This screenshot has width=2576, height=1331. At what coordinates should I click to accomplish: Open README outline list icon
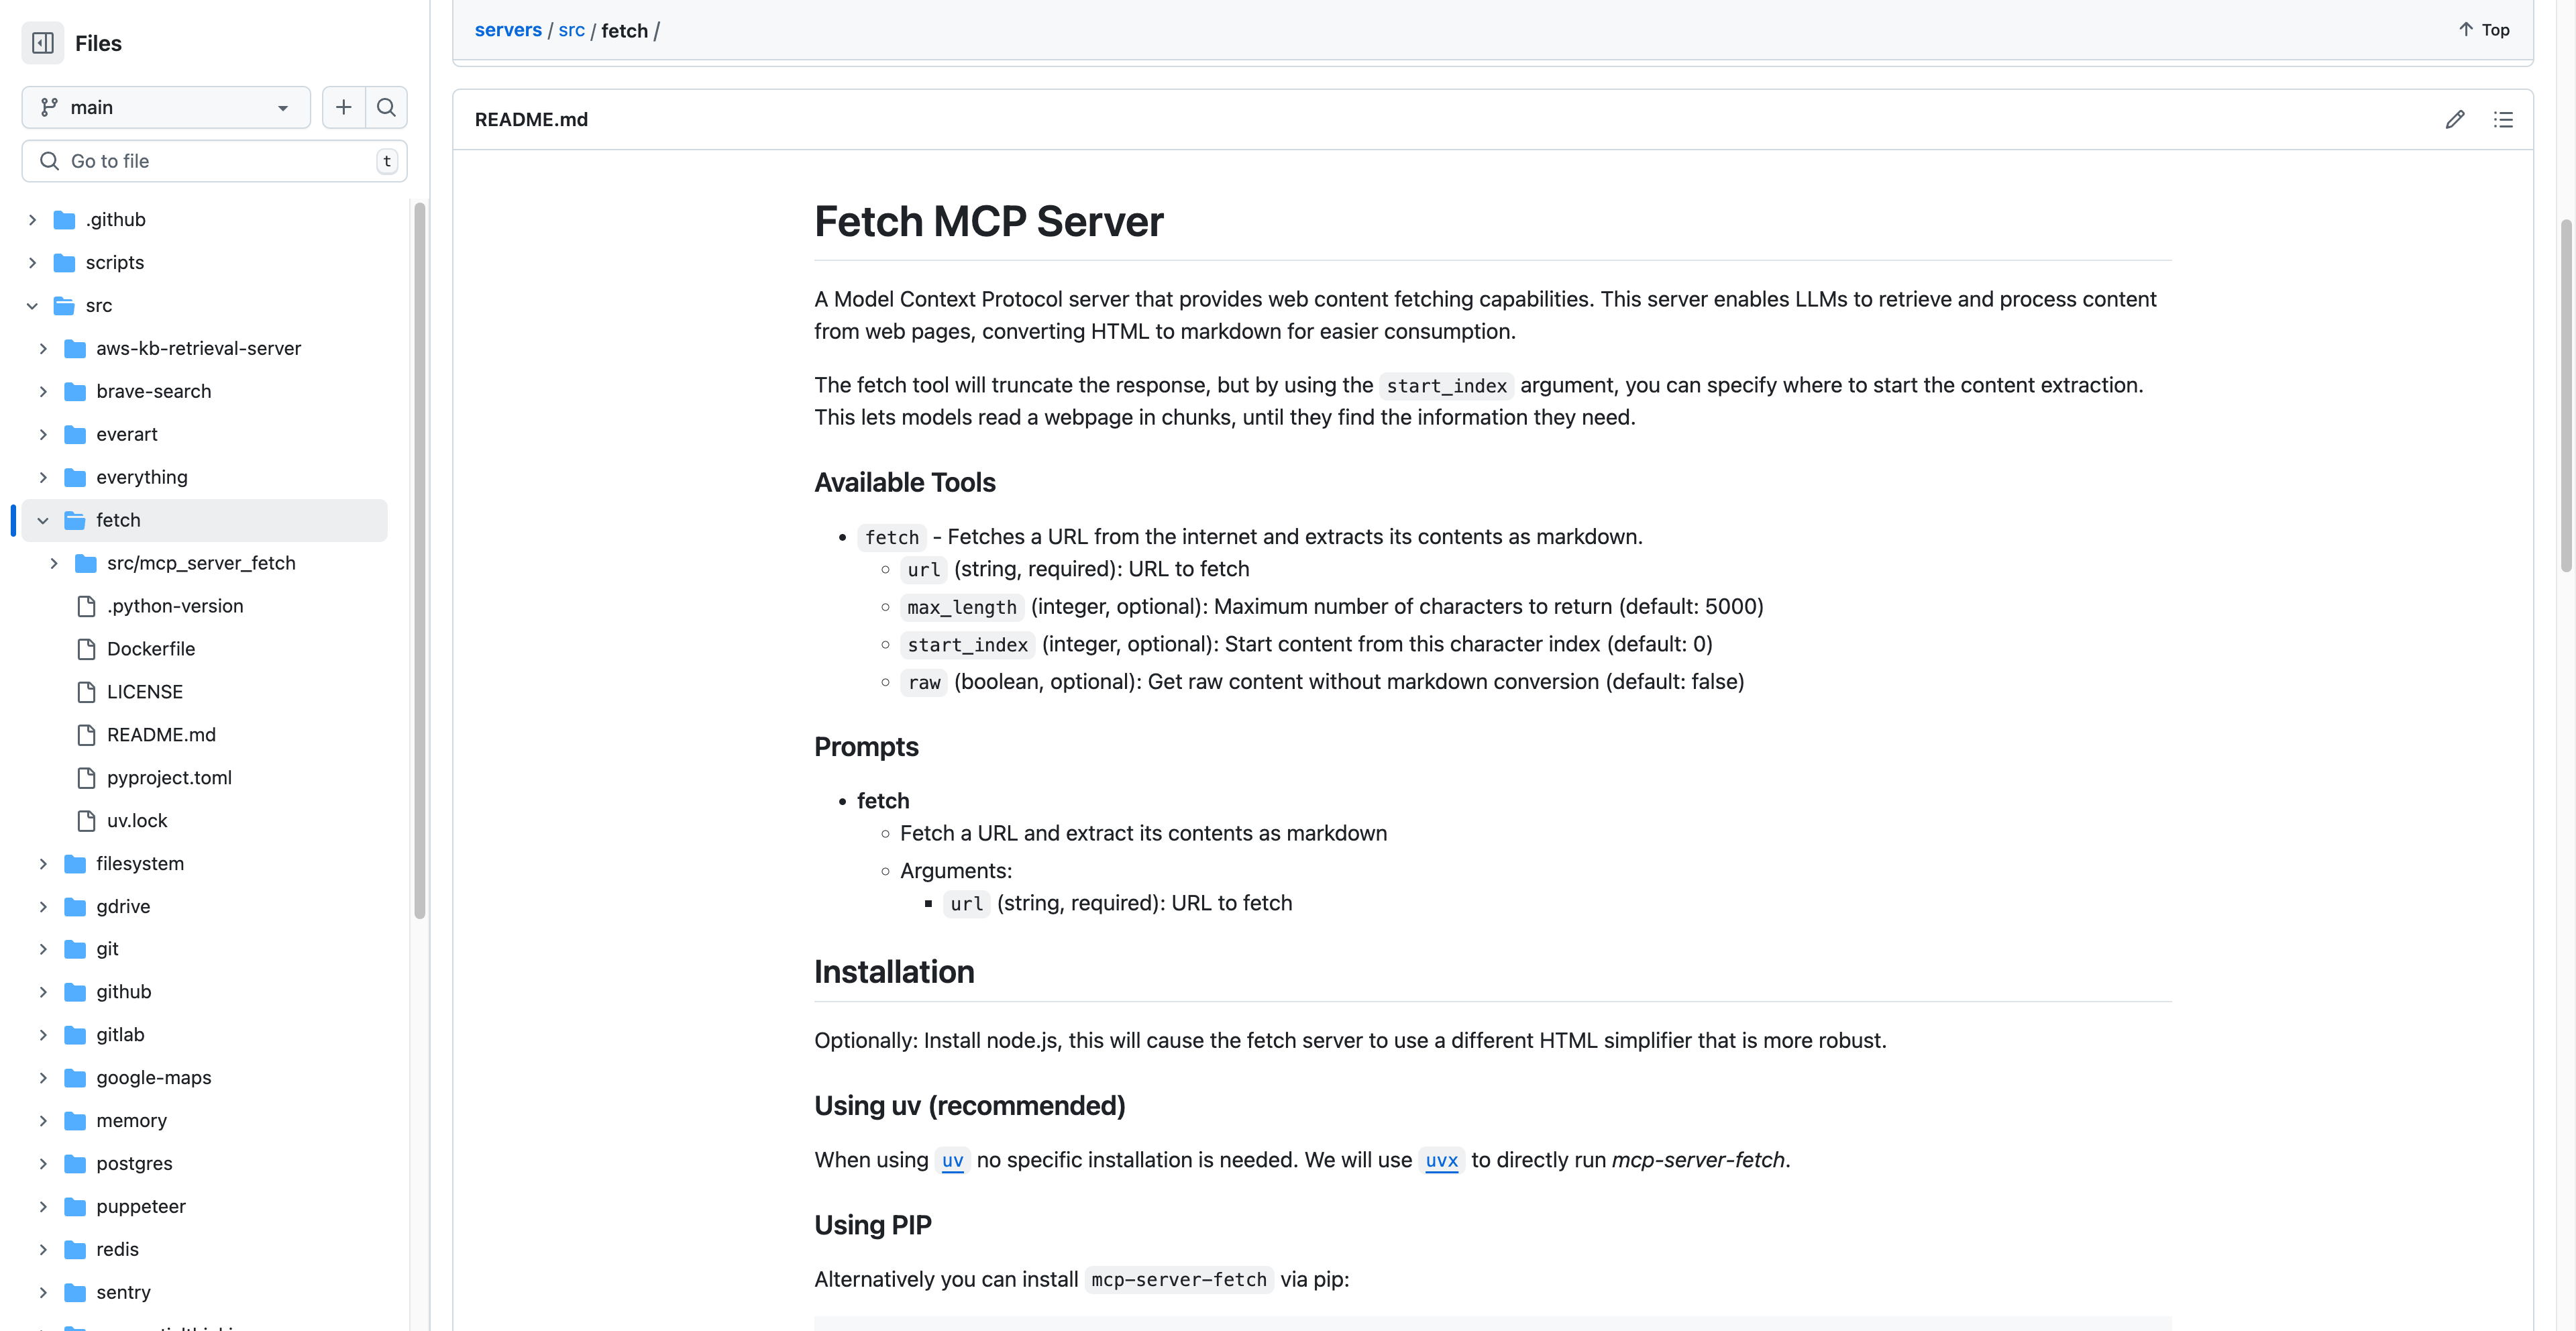tap(2503, 119)
